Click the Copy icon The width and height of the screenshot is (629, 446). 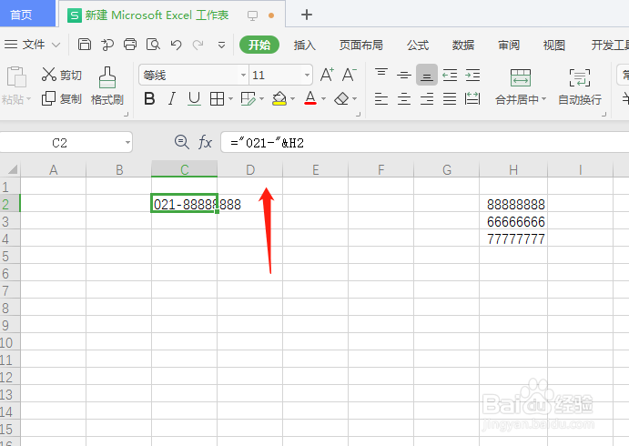48,98
